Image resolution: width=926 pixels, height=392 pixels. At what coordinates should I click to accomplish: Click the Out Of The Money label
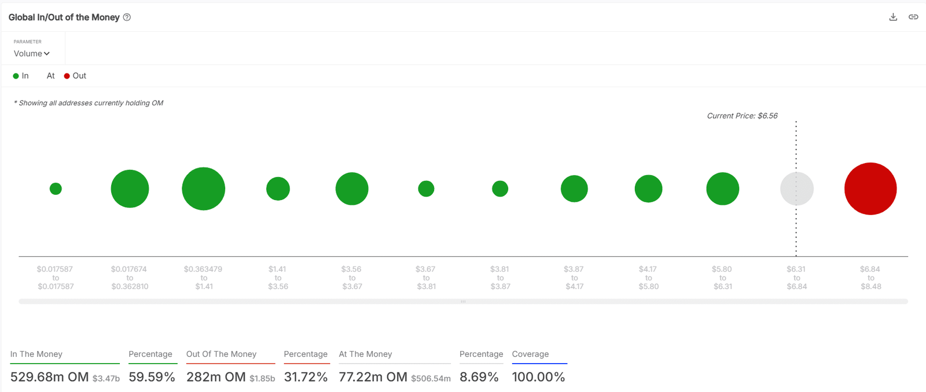221,354
